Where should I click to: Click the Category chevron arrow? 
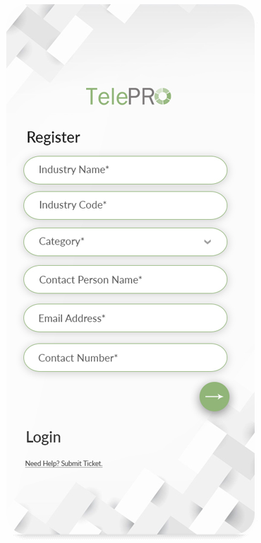207,242
